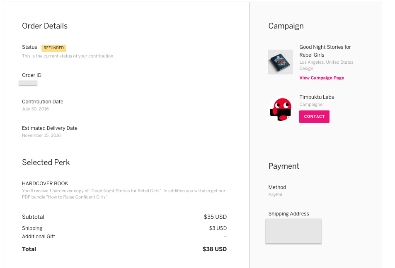Click the Selected Perk heading
Viewport: 395px width, 268px height.
tap(46, 163)
